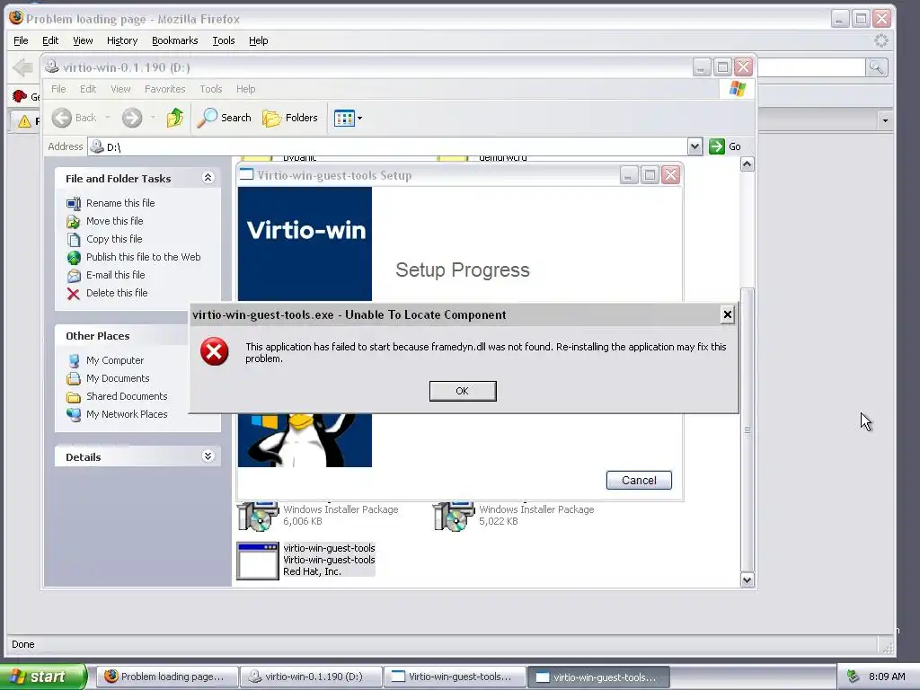Viewport: 920px width, 690px height.
Task: Select the 6,006 KB Windows Installer Package
Action: (x=317, y=515)
